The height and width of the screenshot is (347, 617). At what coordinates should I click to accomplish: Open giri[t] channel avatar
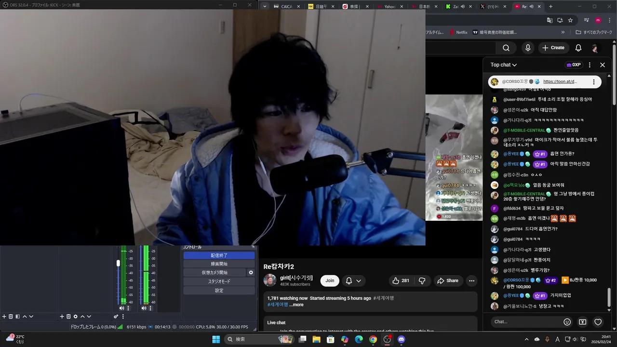tap(270, 280)
